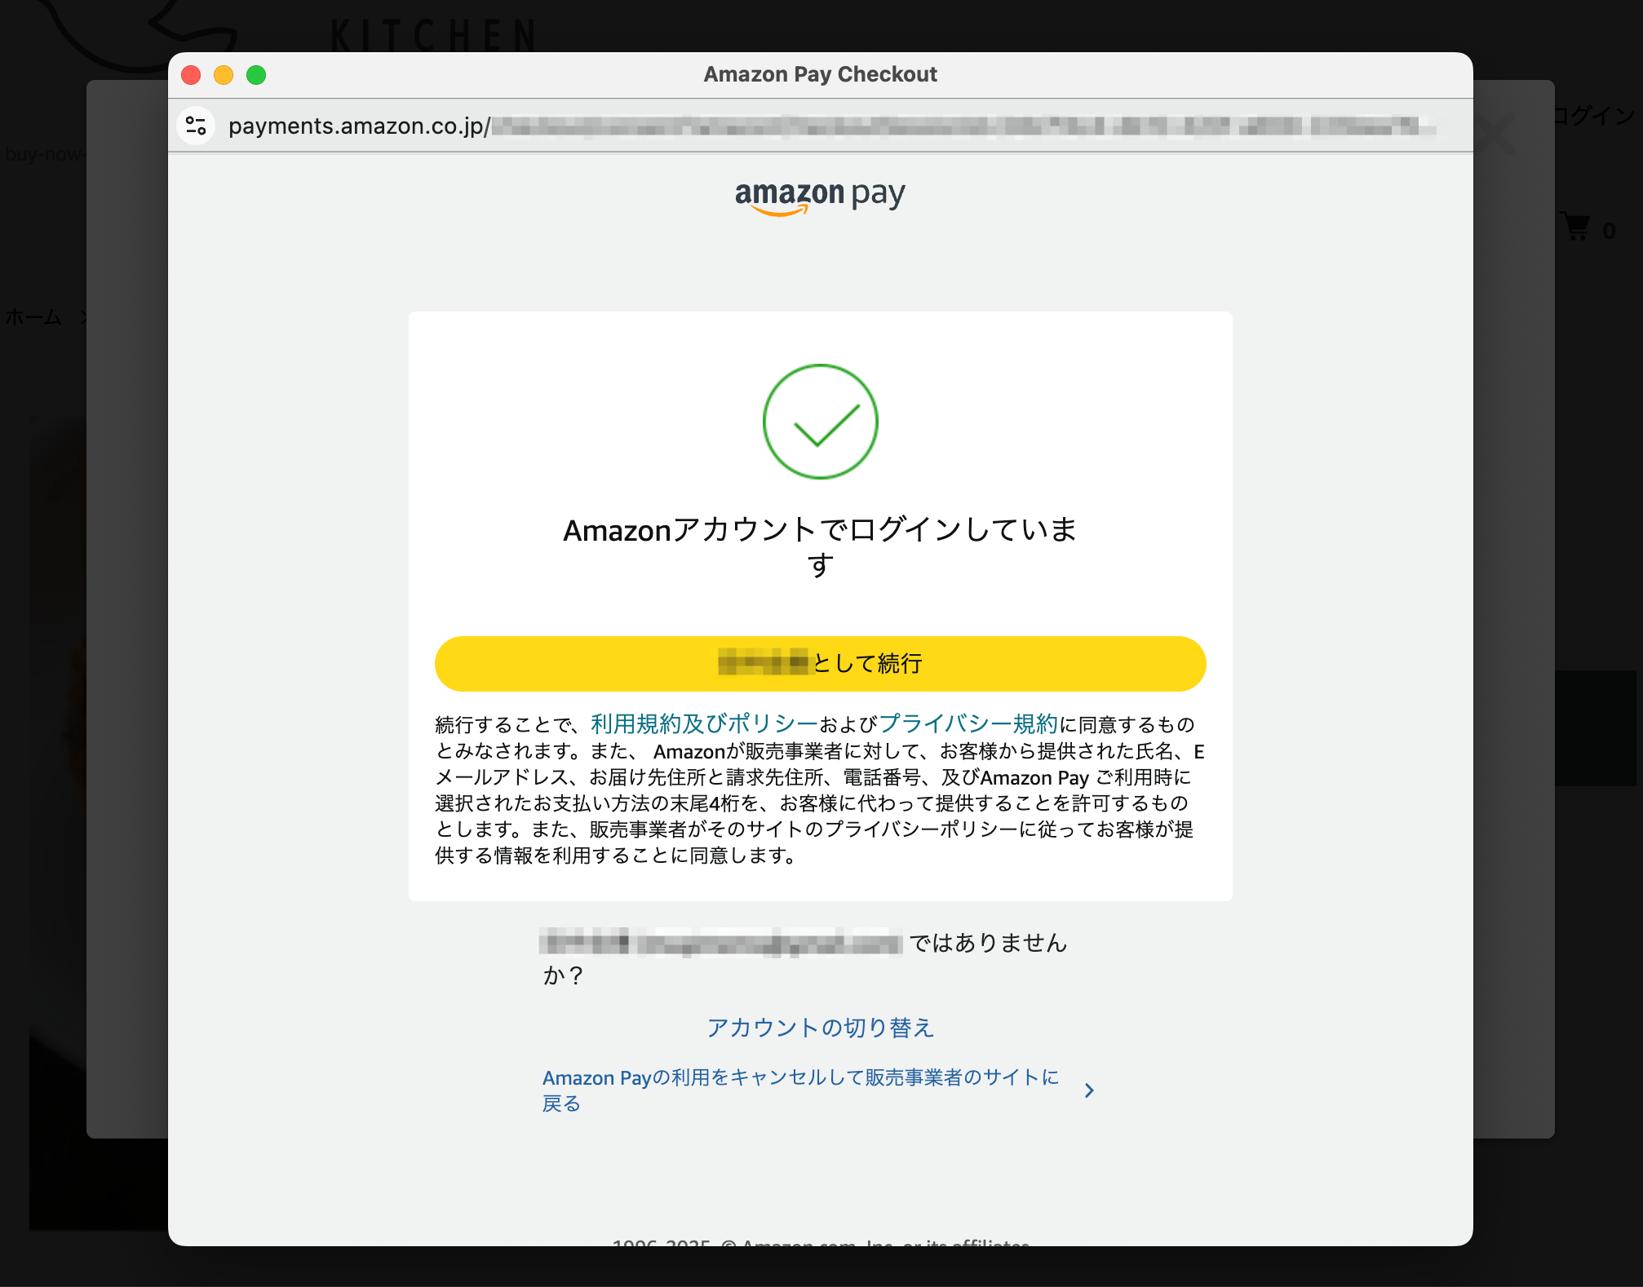Minimize the Amazon Pay Checkout window
1643x1287 pixels.
224,75
